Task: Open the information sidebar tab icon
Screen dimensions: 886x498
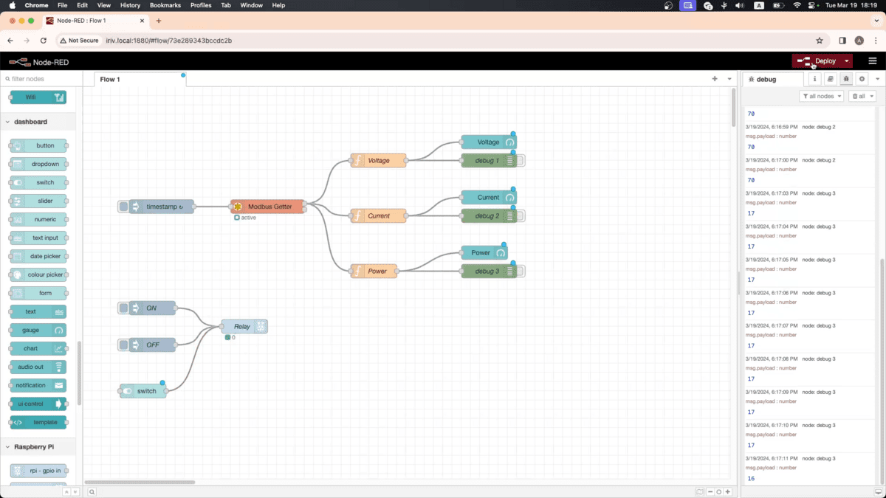Action: (x=814, y=79)
